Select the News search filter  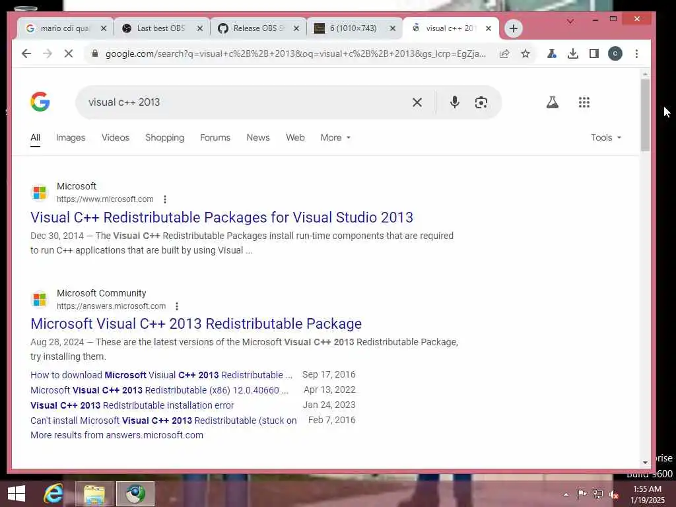(258, 137)
